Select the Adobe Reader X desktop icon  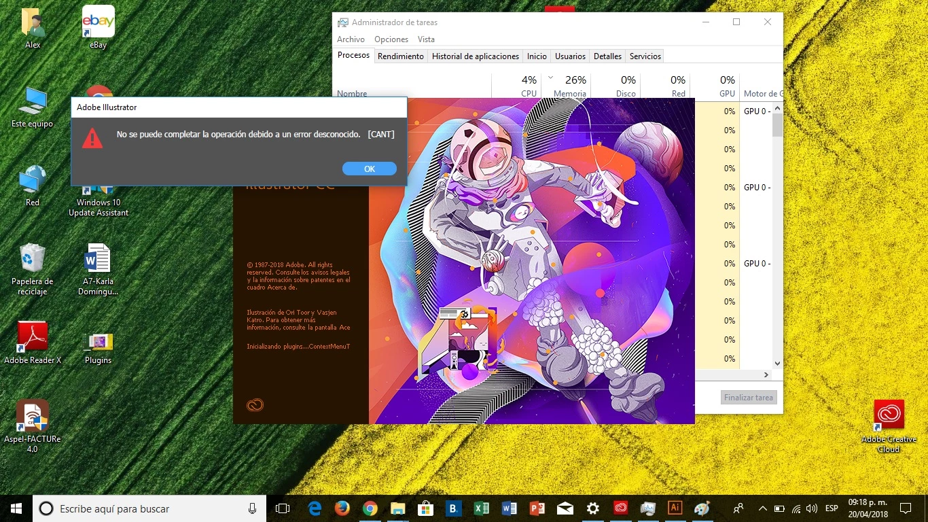33,343
